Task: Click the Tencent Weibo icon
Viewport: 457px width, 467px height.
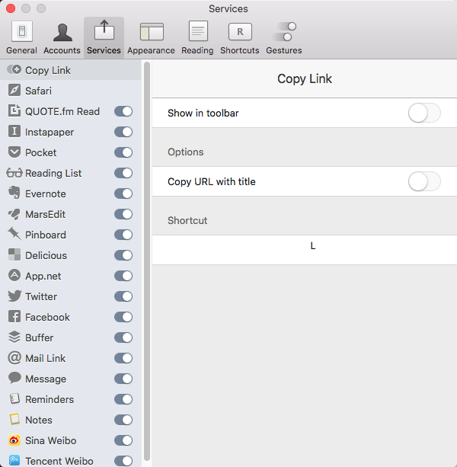Action: 14,460
